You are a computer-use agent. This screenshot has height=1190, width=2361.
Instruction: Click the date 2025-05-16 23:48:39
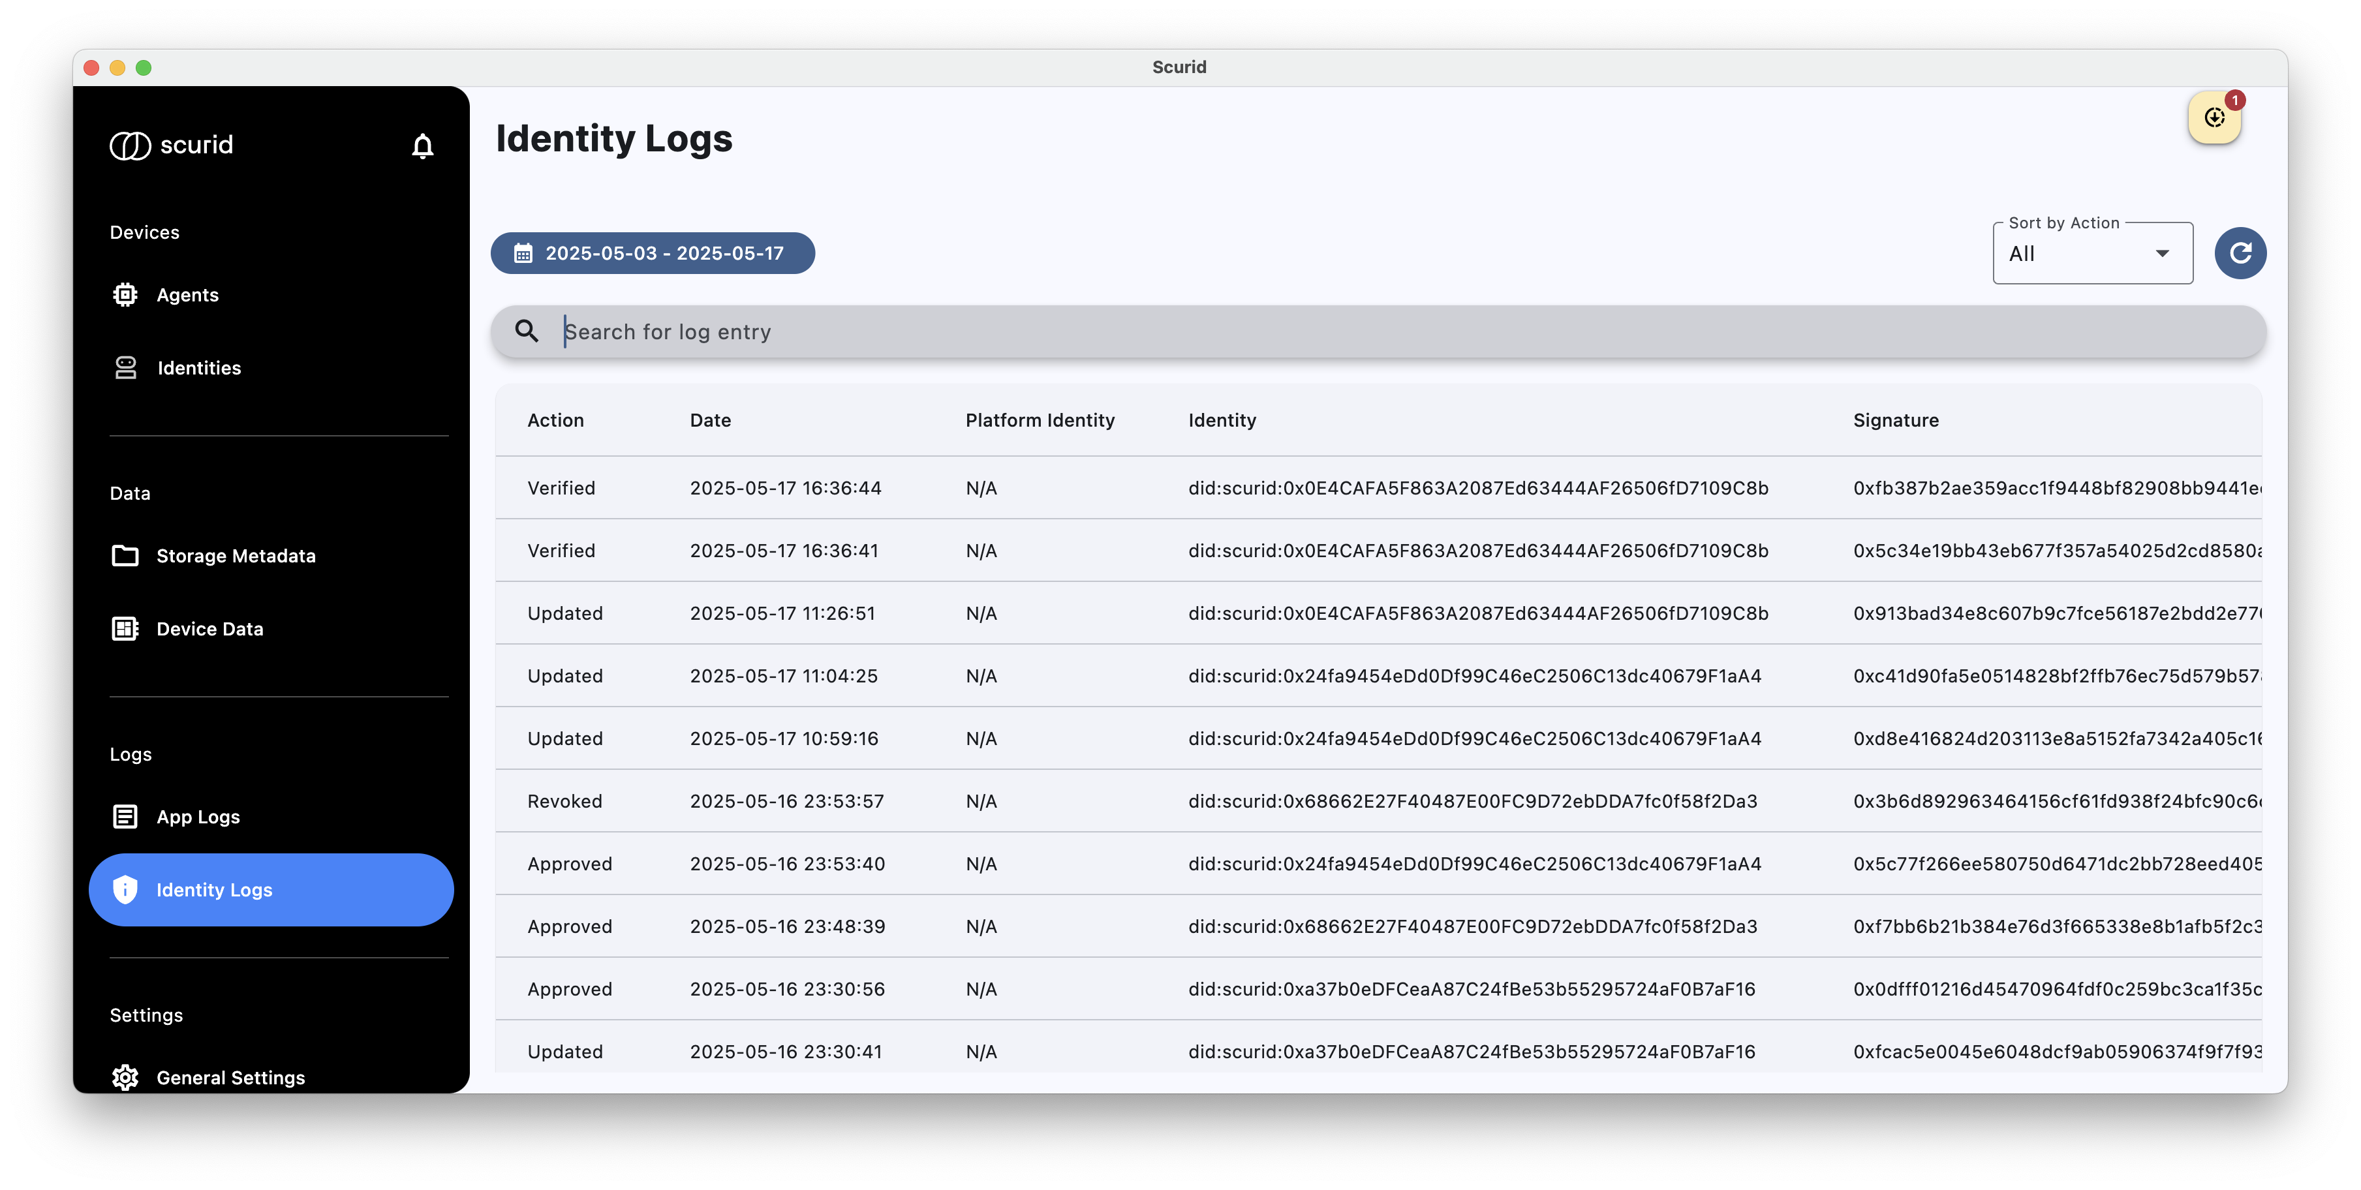787,926
